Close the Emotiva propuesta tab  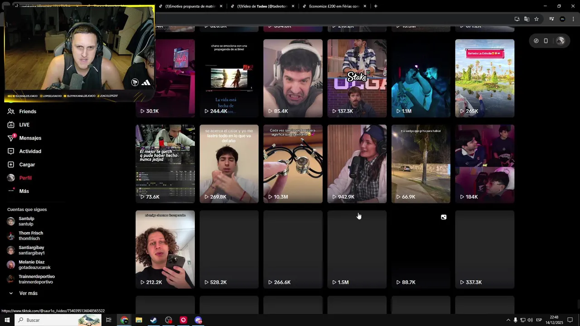221,6
